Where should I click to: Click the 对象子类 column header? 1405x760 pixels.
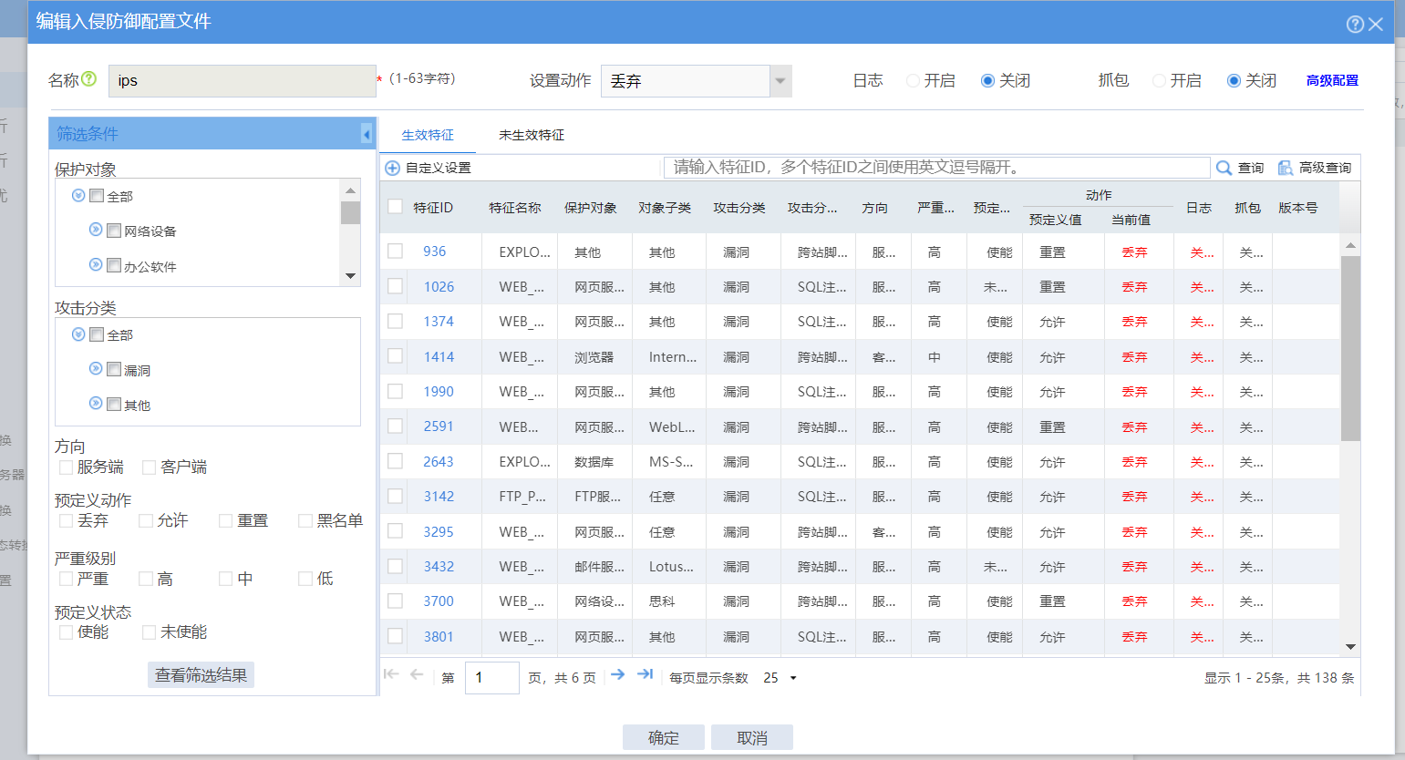pyautogui.click(x=665, y=208)
